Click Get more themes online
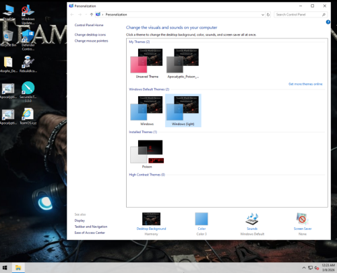The height and width of the screenshot is (273, 337). tap(305, 84)
